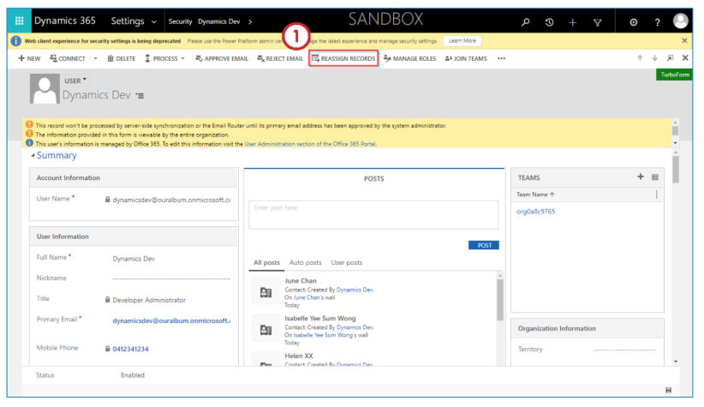Open more commands ellipsis menu

tap(501, 58)
